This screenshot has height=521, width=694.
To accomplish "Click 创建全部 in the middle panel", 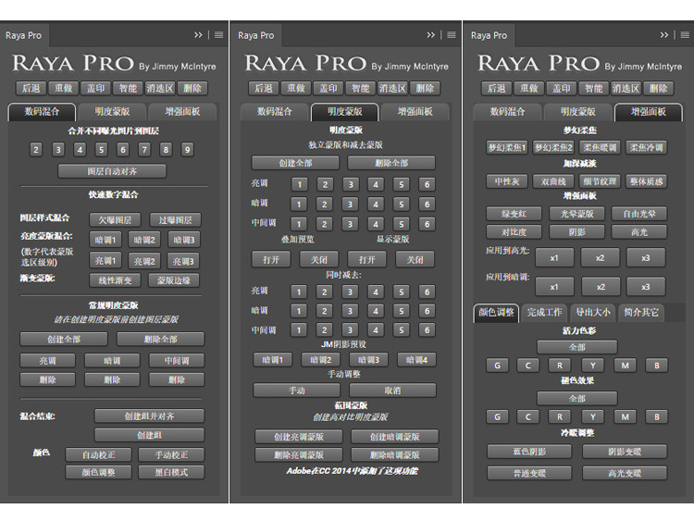I will coord(295,163).
